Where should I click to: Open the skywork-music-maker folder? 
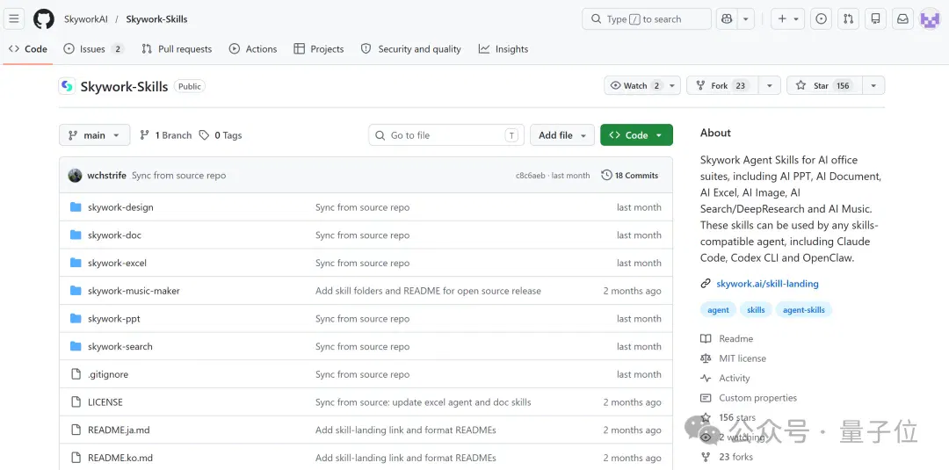pyautogui.click(x=134, y=291)
